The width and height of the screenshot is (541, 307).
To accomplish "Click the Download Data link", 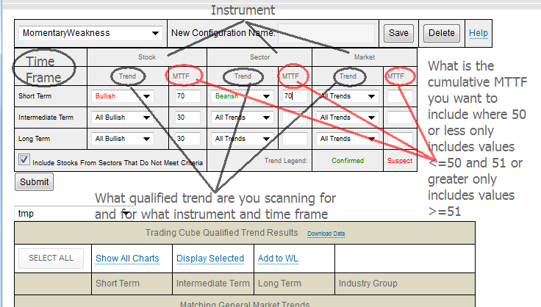I will point(326,234).
